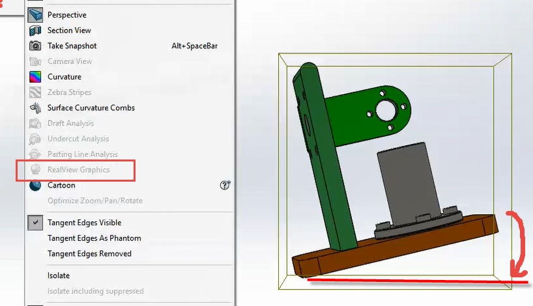Click the Cartoon blue sphere icon
533x306 pixels.
click(x=35, y=186)
